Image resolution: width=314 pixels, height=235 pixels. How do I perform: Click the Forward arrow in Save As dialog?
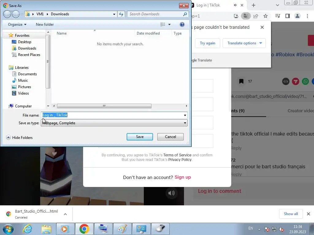pyautogui.click(x=16, y=14)
